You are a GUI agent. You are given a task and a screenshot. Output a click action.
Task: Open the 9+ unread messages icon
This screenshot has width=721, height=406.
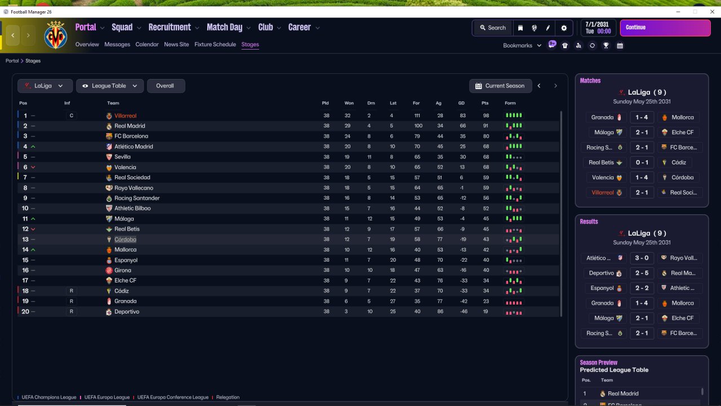[x=552, y=45]
